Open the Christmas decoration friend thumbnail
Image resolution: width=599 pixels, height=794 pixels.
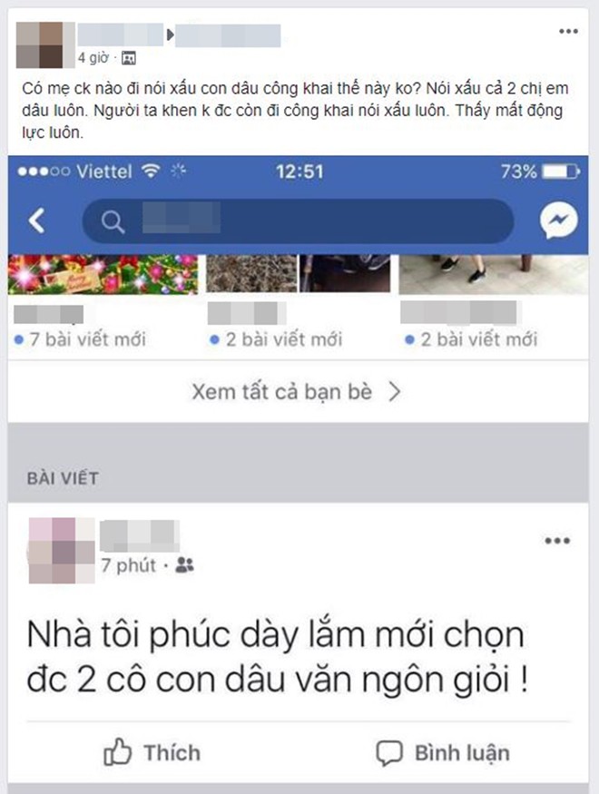(103, 274)
